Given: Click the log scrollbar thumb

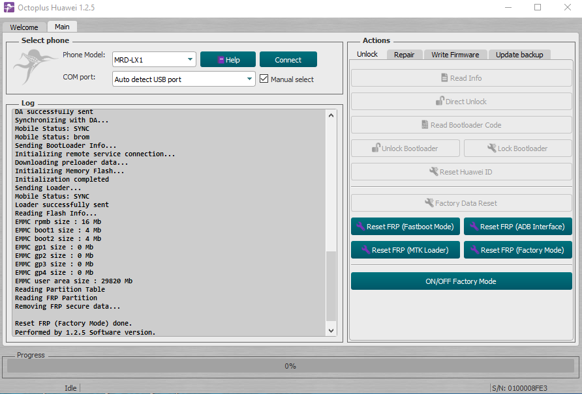Looking at the screenshot, I should click(x=331, y=286).
